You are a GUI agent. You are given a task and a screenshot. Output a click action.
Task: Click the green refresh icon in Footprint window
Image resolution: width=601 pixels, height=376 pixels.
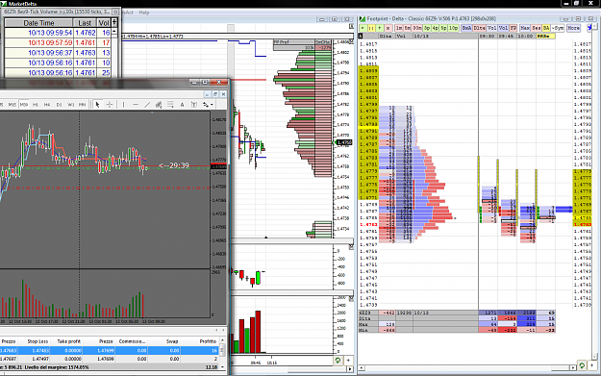582,365
